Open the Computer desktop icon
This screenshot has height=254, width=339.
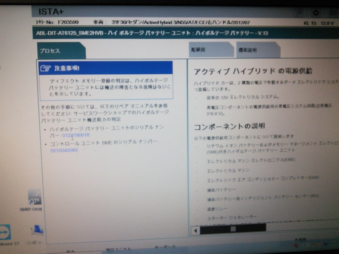click(x=37, y=231)
